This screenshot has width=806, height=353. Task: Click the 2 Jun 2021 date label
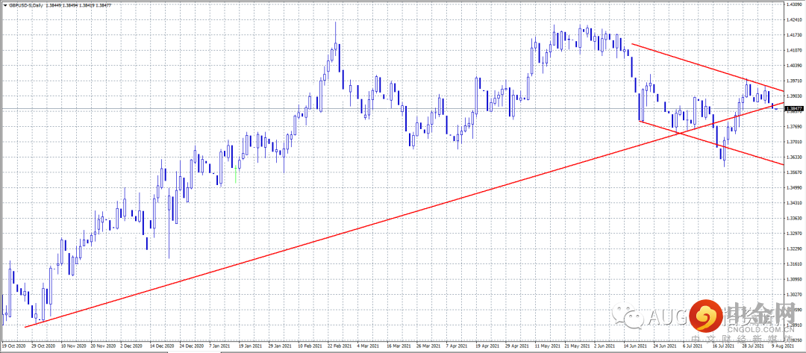pyautogui.click(x=605, y=346)
